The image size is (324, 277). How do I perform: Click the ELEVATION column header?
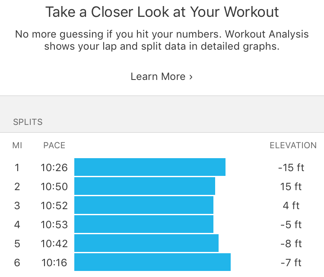[x=293, y=145]
